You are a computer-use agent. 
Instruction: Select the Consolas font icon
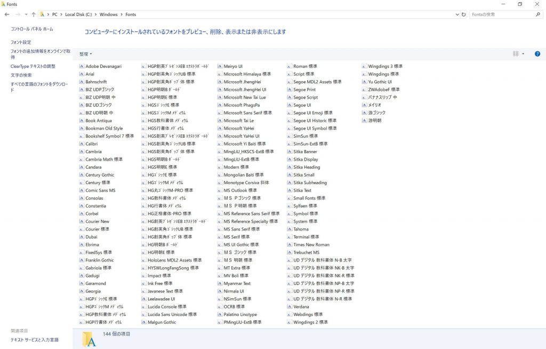[82, 198]
